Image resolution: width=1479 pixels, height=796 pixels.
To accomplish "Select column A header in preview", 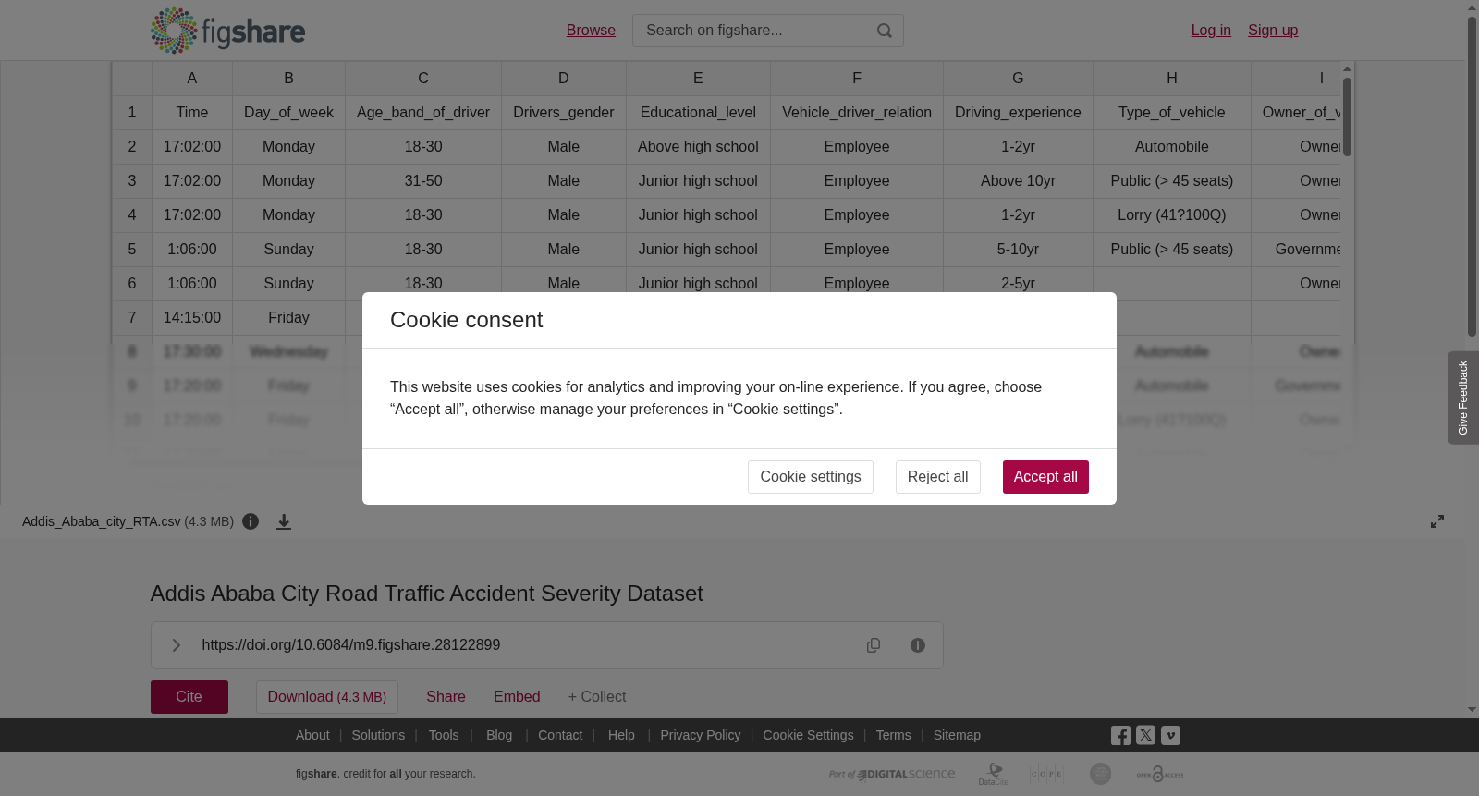I will click(192, 79).
